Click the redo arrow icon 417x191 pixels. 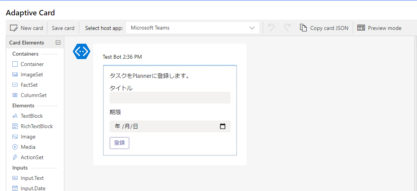point(287,28)
